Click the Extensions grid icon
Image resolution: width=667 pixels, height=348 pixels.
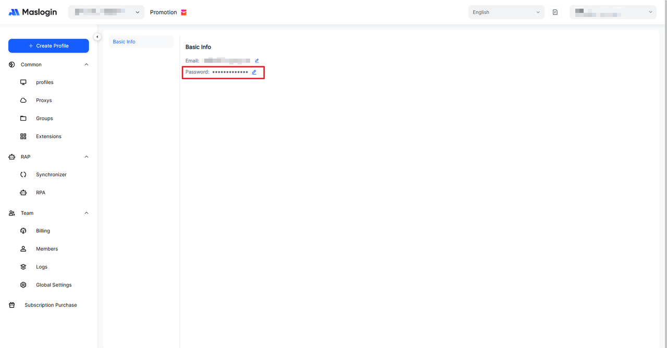click(23, 136)
